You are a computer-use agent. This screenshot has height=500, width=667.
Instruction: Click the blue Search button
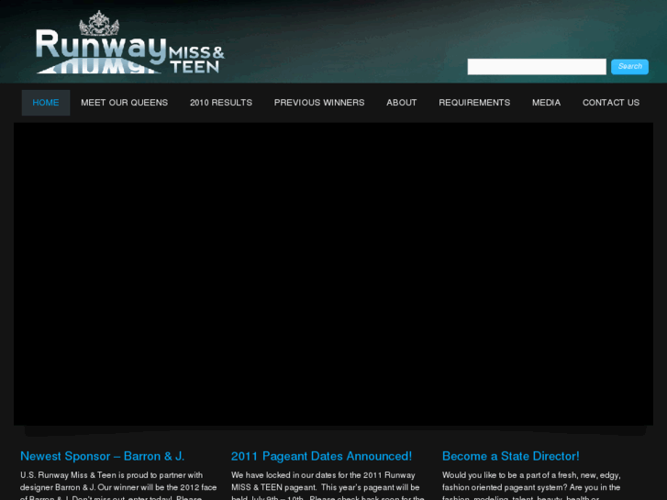coord(629,67)
